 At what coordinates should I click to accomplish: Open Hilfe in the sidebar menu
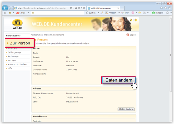coord(10,68)
